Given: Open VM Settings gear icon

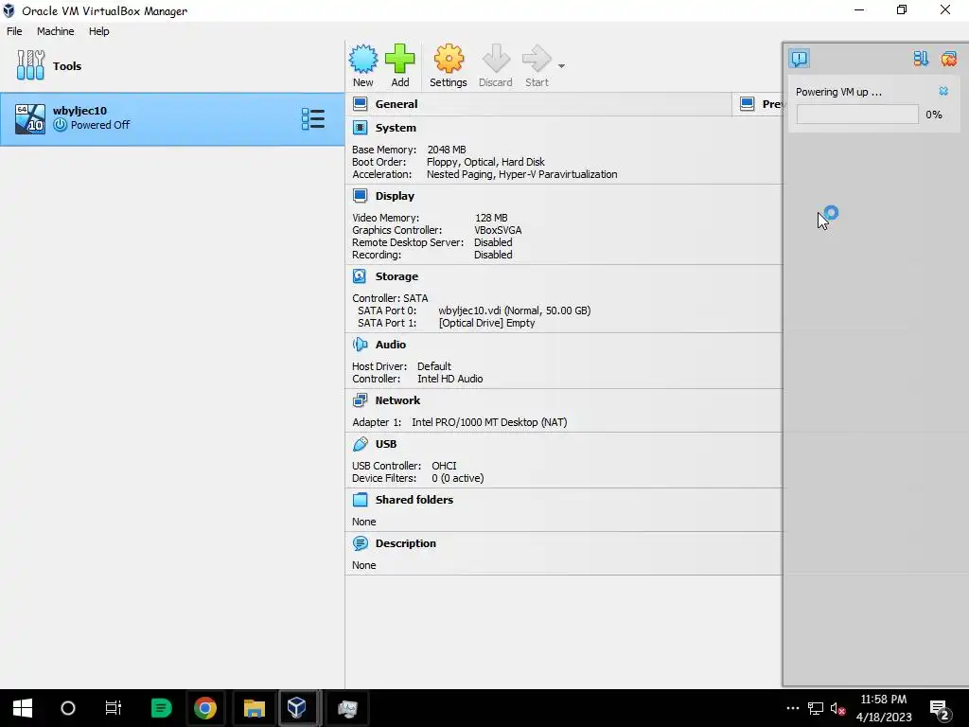Looking at the screenshot, I should (x=448, y=59).
